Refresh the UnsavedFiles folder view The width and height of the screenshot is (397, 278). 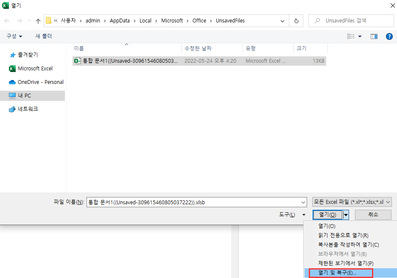pos(296,20)
